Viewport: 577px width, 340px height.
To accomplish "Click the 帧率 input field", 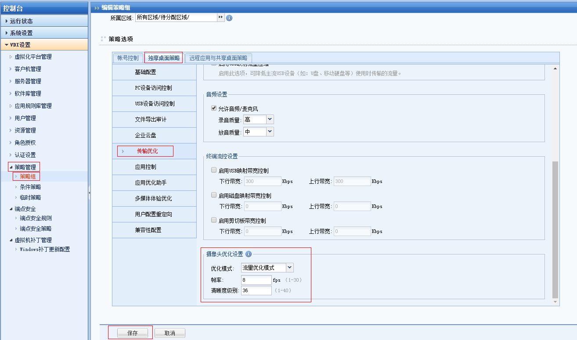I will click(256, 279).
